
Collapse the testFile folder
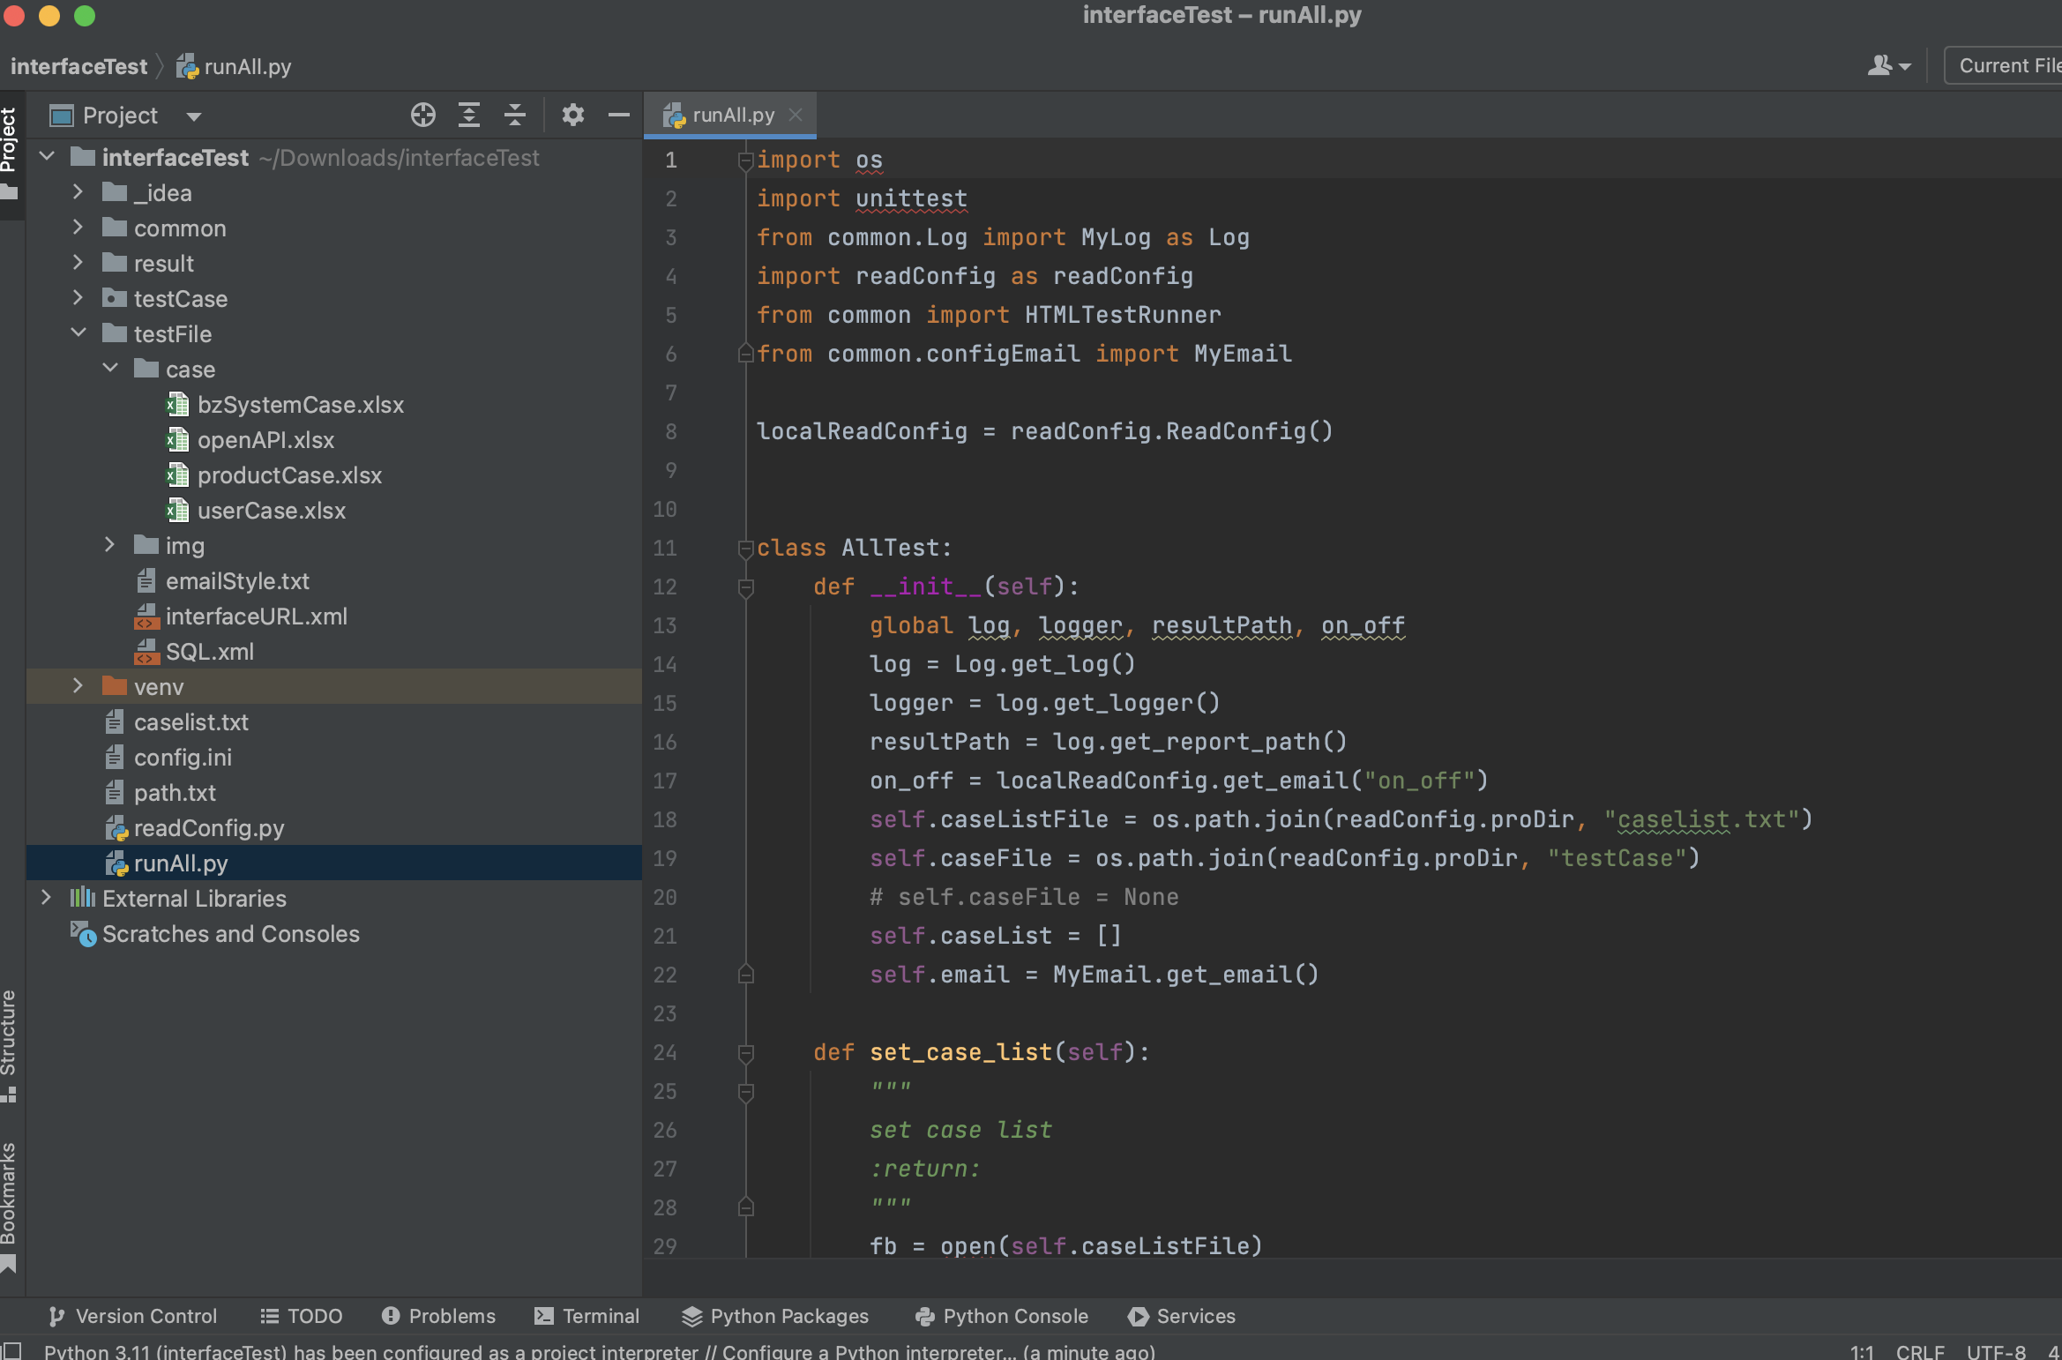78,333
